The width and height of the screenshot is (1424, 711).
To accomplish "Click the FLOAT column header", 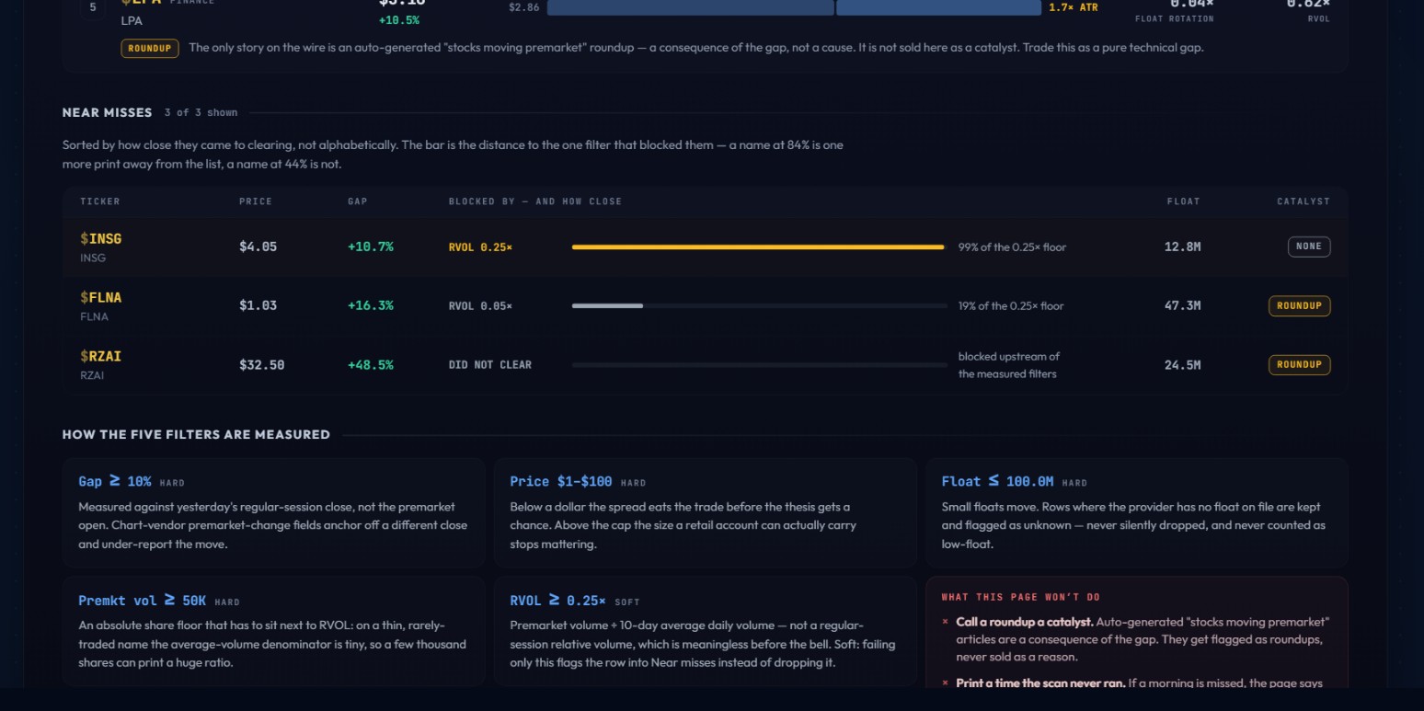I will coord(1183,201).
